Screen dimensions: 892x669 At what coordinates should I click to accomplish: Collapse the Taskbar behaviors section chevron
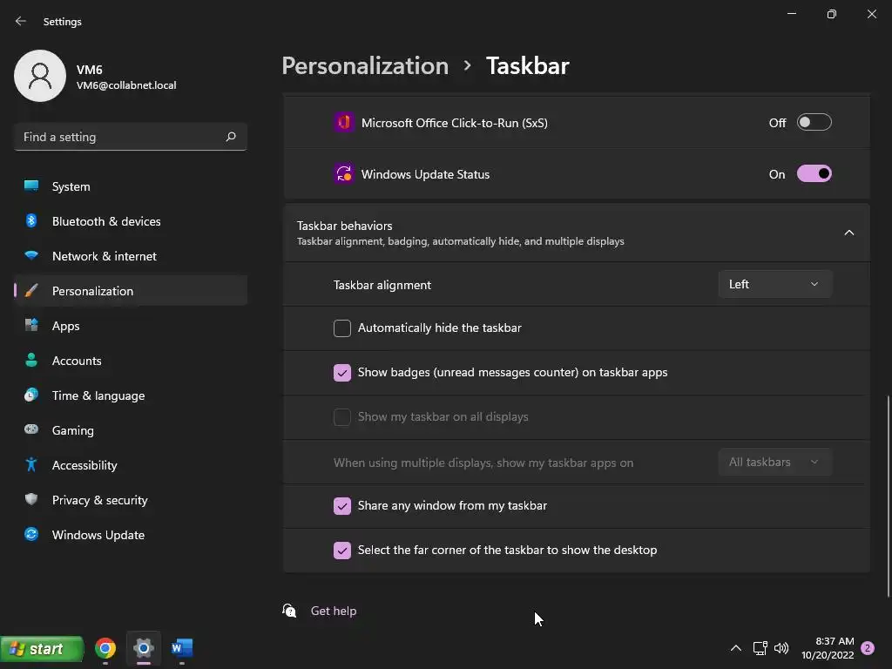point(848,233)
